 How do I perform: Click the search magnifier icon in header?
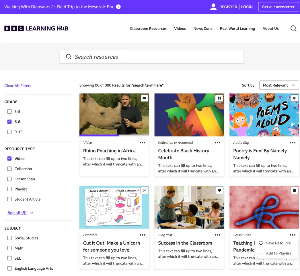click(x=293, y=28)
